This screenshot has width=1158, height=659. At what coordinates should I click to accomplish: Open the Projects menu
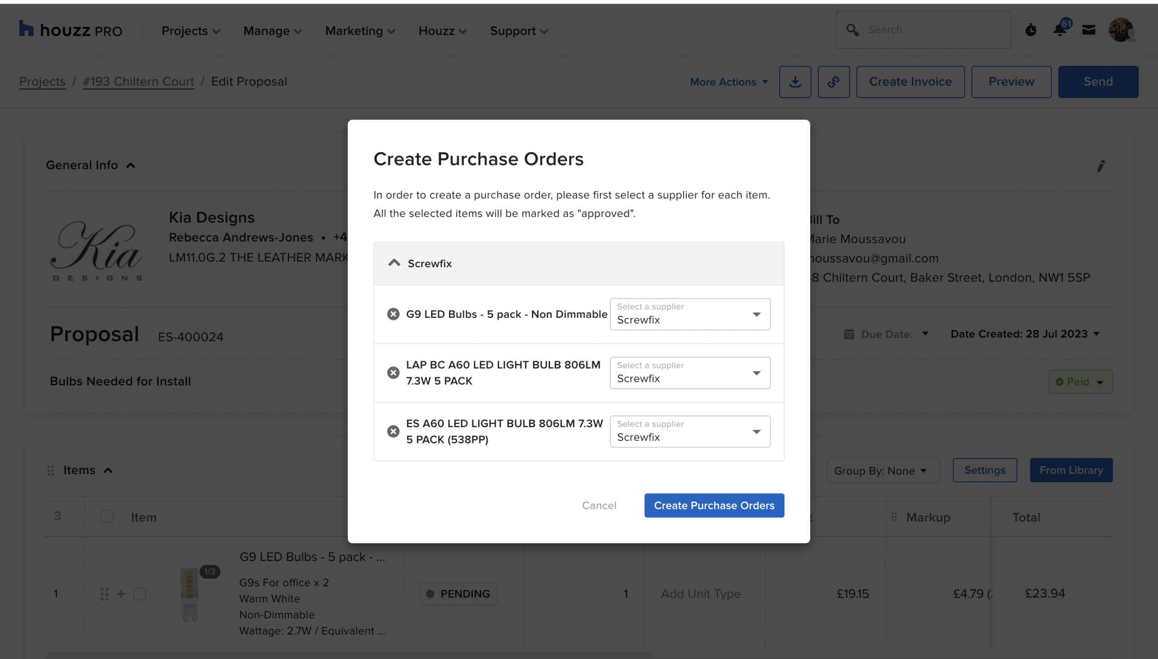(190, 31)
